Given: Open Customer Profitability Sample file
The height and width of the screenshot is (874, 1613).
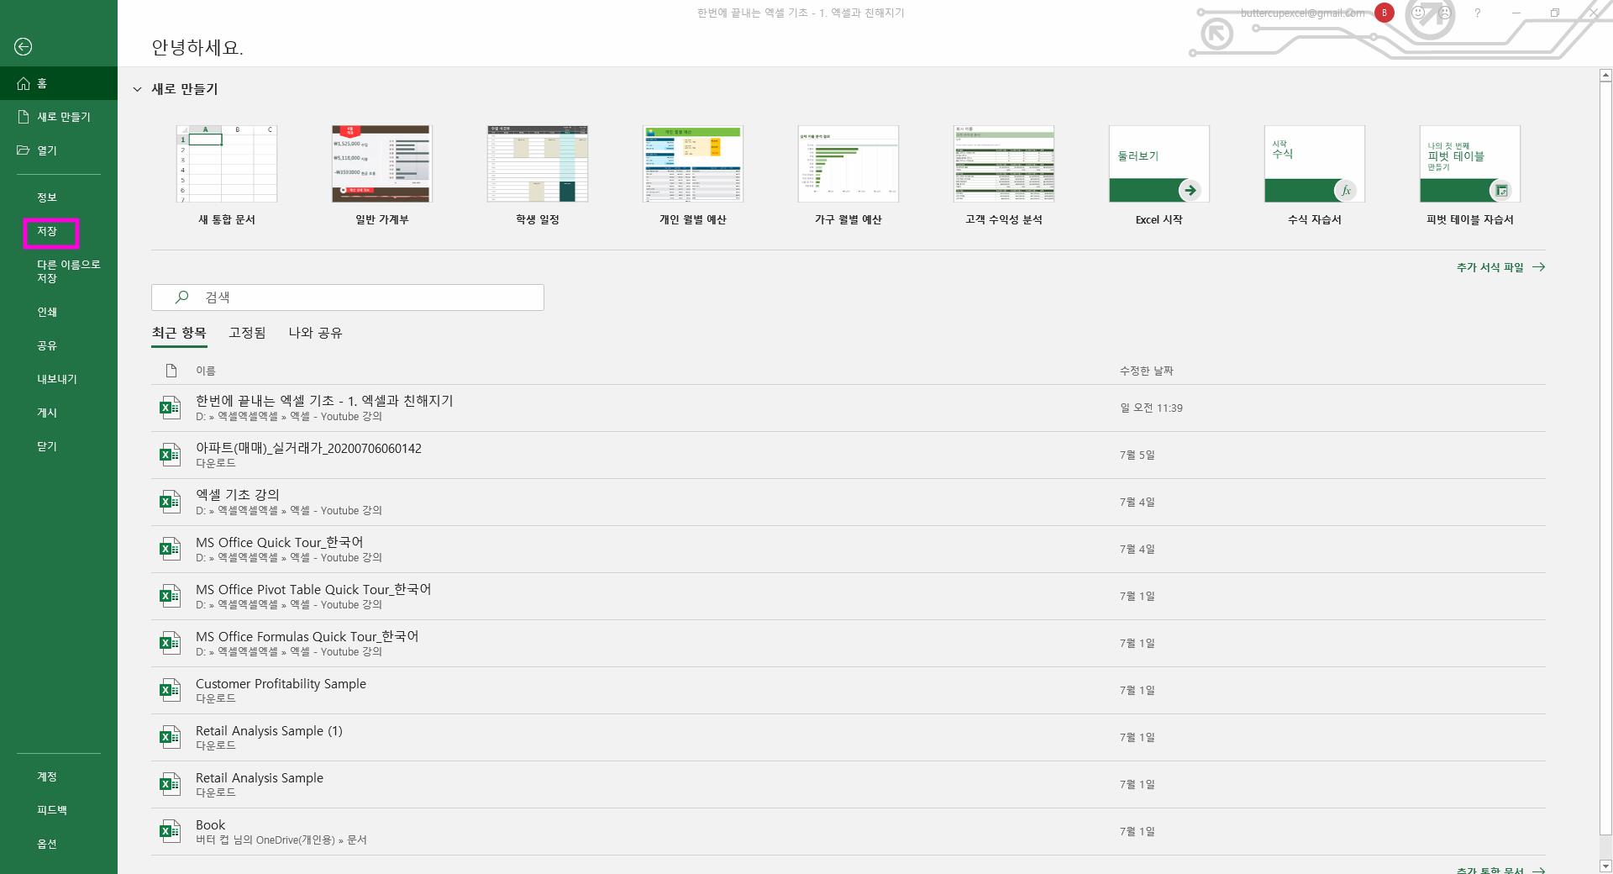Looking at the screenshot, I should tap(849, 690).
